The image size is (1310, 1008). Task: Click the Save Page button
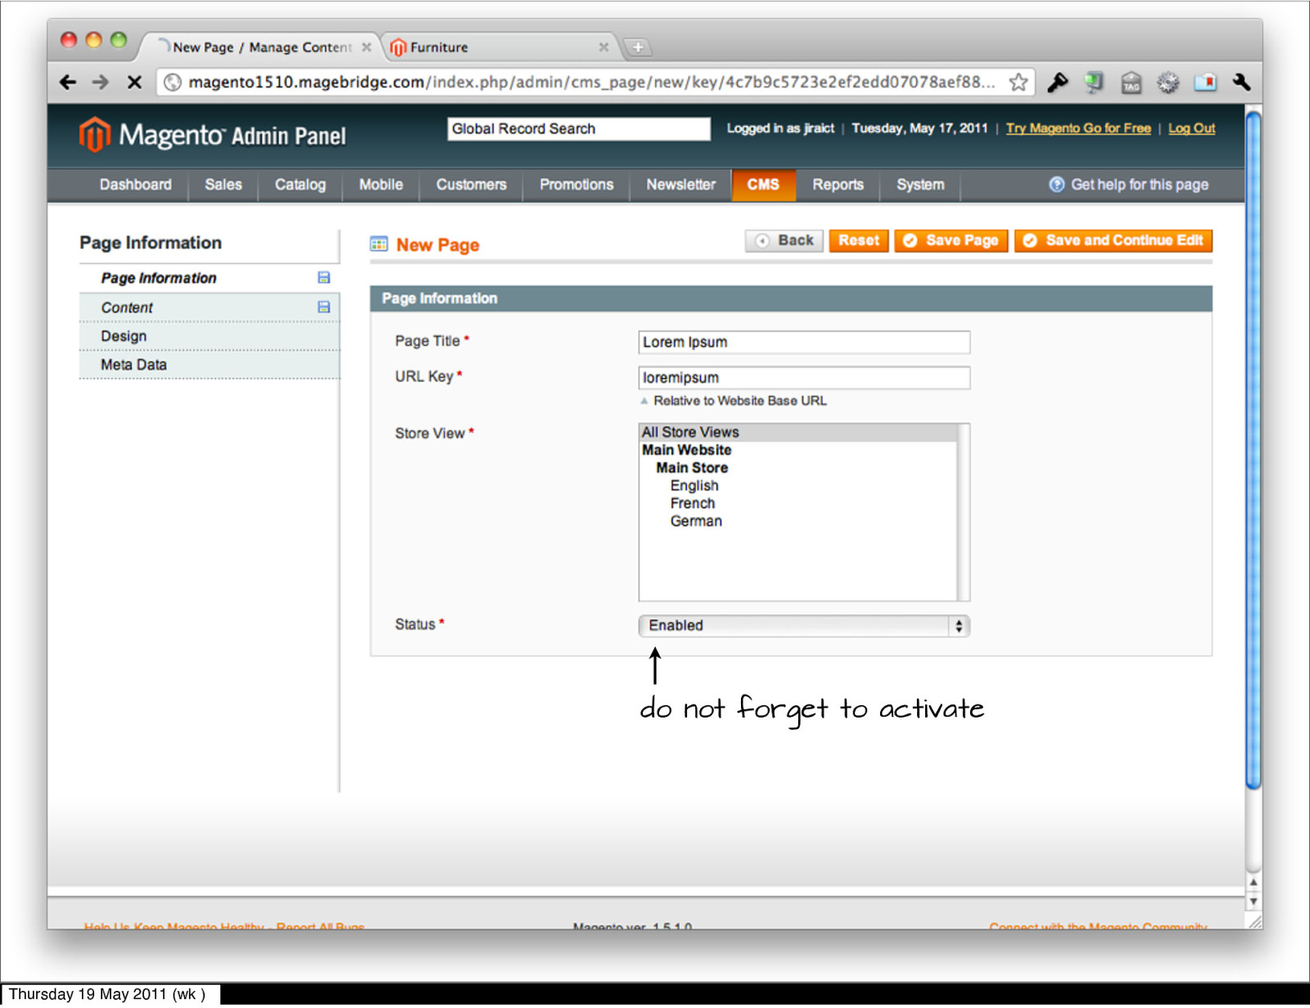coord(951,241)
